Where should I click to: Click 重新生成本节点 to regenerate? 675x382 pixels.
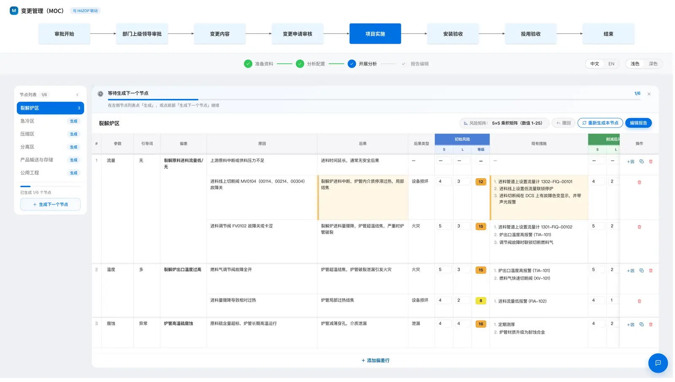point(600,123)
